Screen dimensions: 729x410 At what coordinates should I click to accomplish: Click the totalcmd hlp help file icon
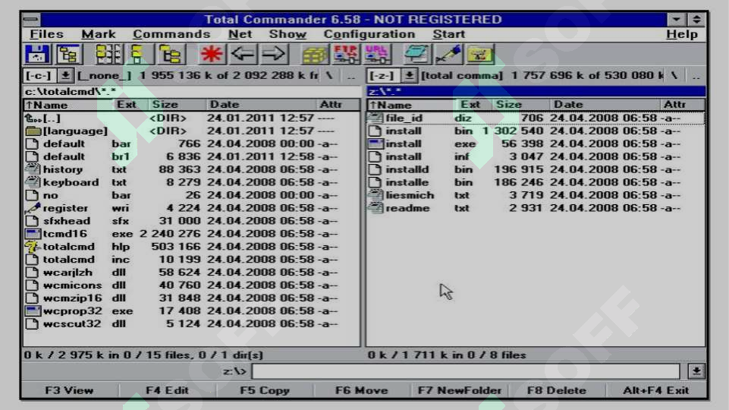pyautogui.click(x=33, y=247)
